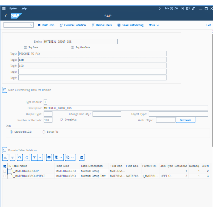Click inside the Tag4 input field
Viewport: 213px width, 213px height.
click(x=92, y=72)
